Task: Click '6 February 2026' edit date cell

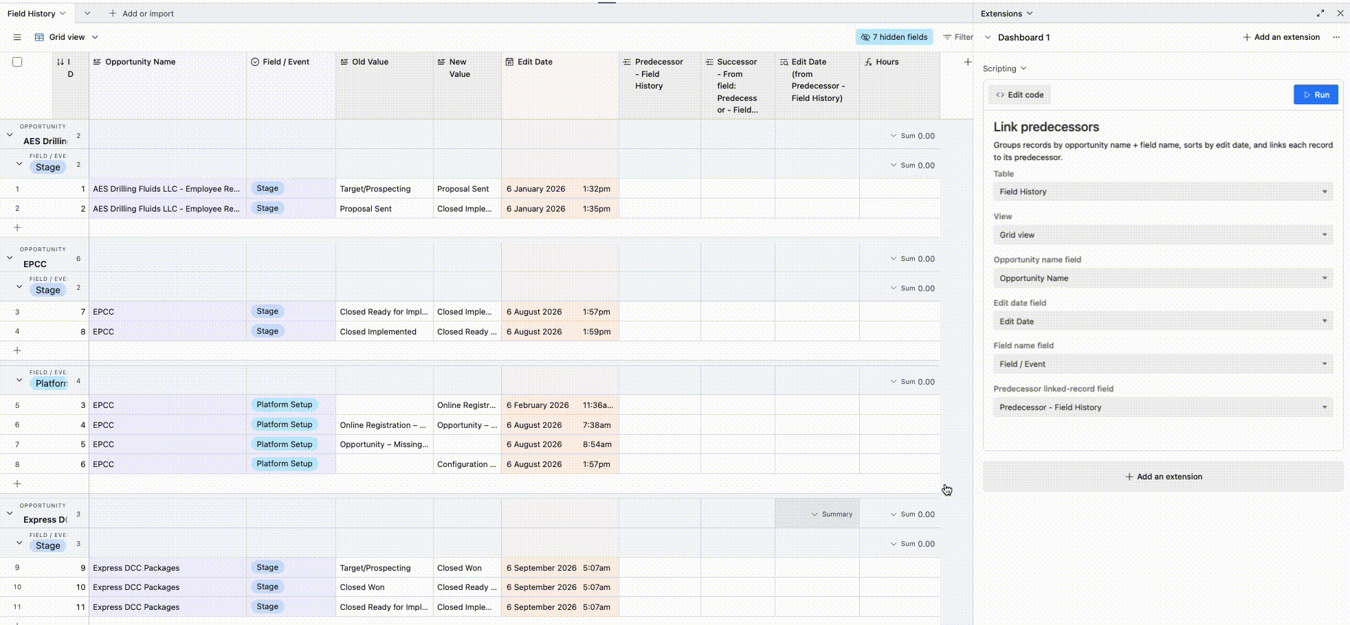Action: pyautogui.click(x=560, y=405)
